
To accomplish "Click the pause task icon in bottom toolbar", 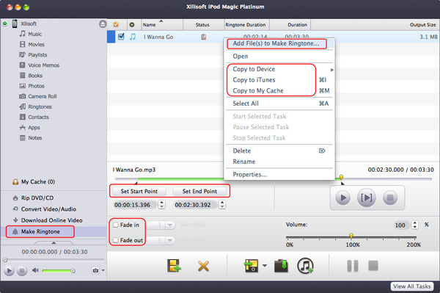I will point(353,266).
